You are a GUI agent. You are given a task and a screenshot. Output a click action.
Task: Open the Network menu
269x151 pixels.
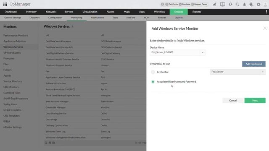pyautogui.click(x=50, y=12)
